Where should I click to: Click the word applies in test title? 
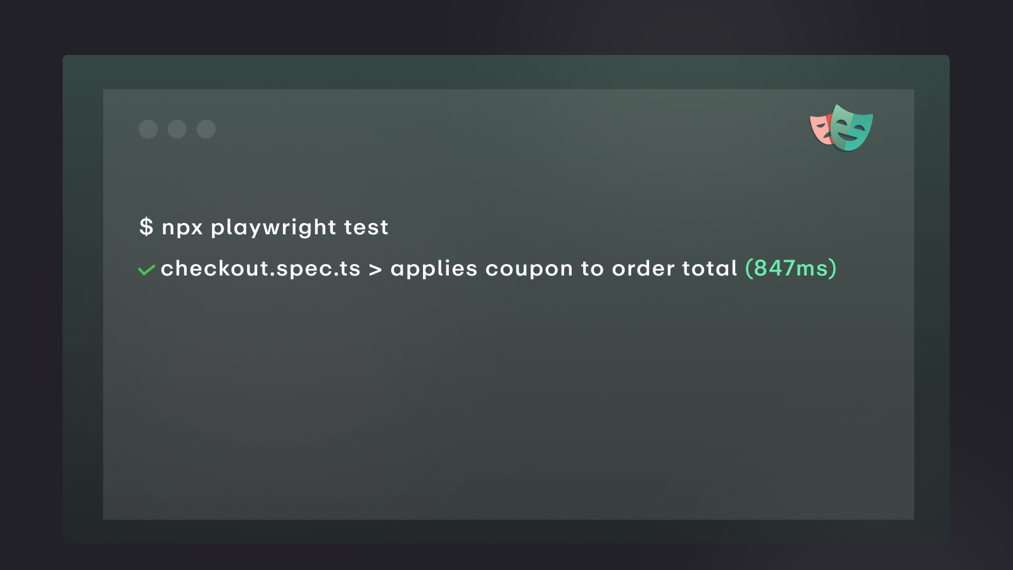coord(434,269)
